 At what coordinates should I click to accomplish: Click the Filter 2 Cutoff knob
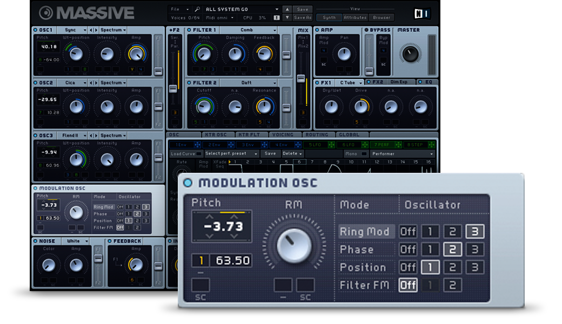tap(204, 106)
